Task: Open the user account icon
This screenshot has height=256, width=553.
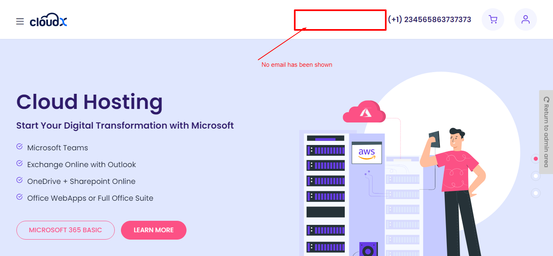Action: tap(526, 19)
